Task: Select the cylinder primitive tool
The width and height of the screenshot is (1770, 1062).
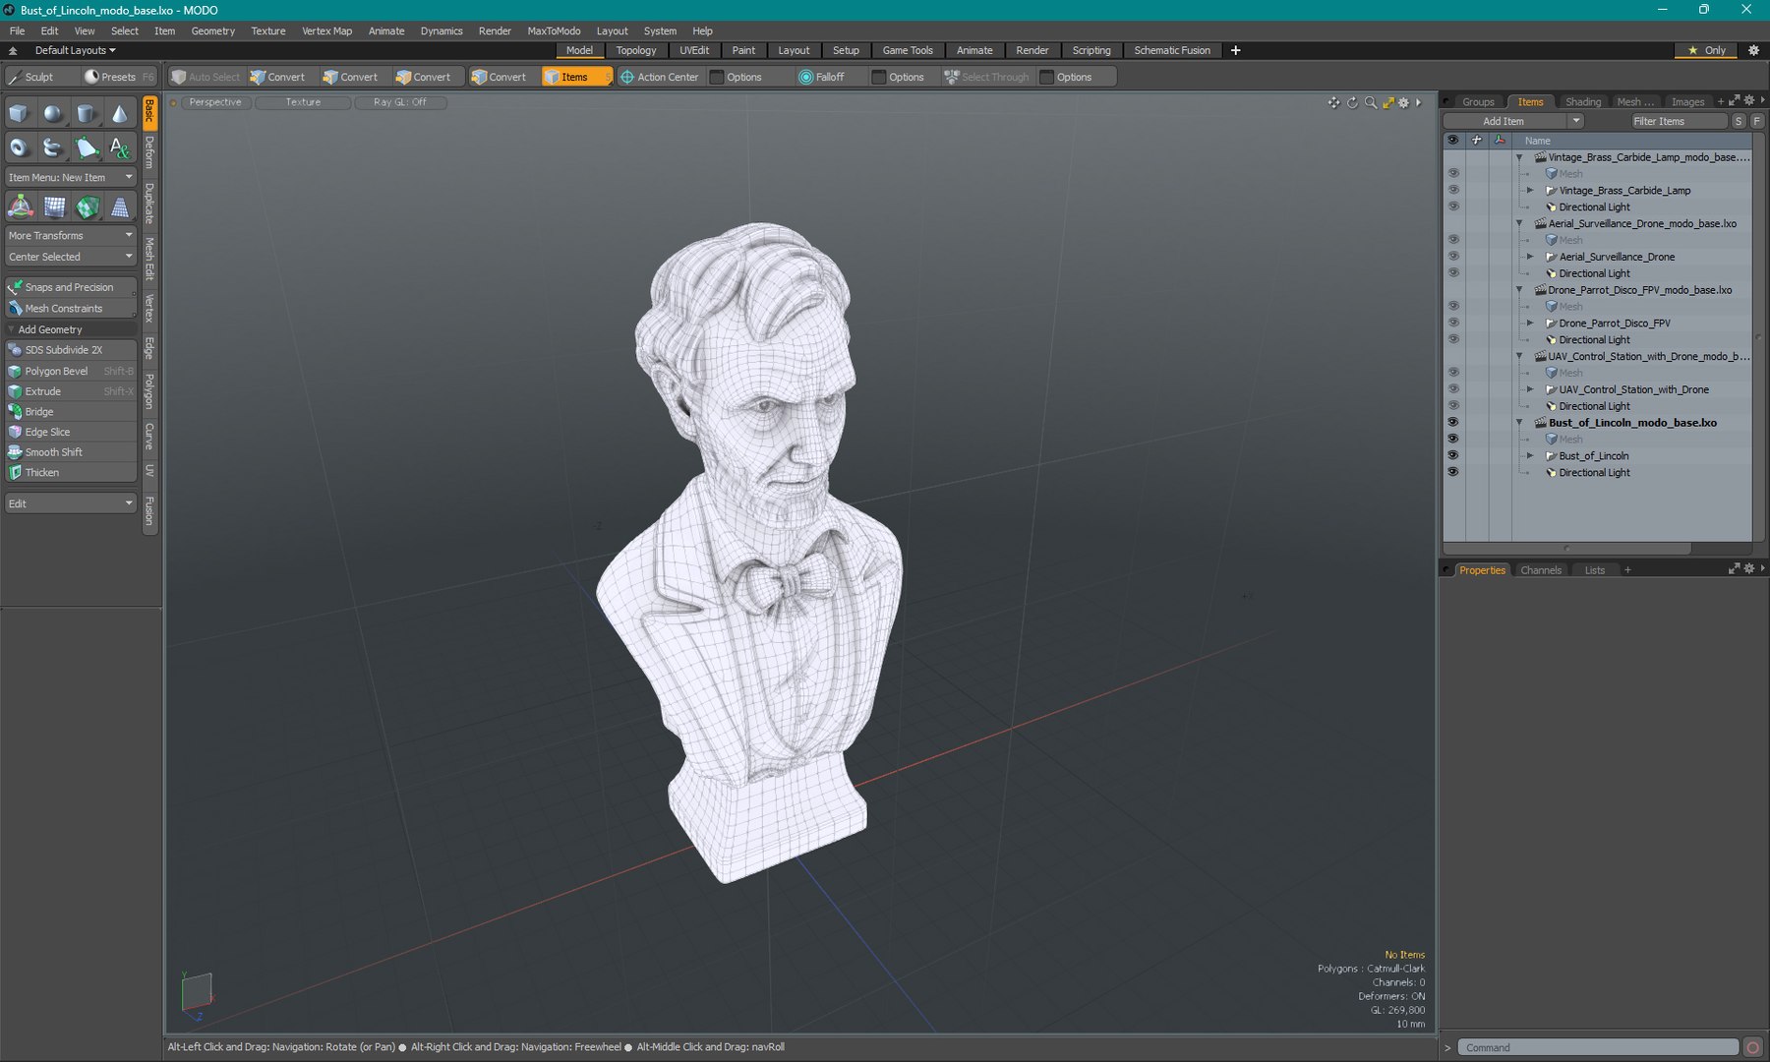Action: tap(87, 114)
